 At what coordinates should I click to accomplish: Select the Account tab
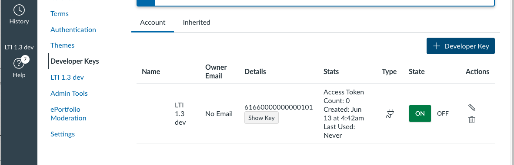[x=153, y=23]
